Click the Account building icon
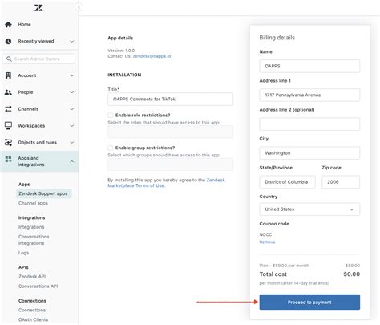The image size is (380, 325). click(x=8, y=75)
